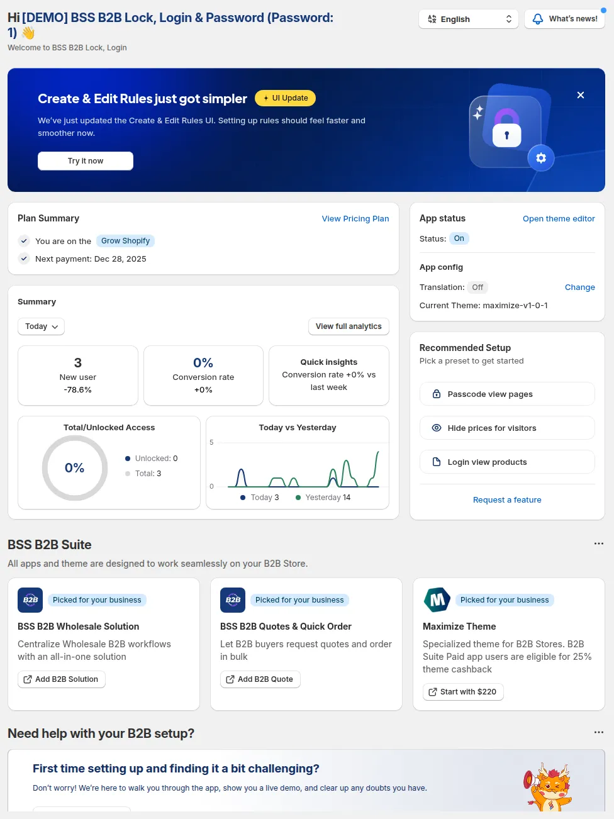Viewport: 614px width, 819px height.
Task: Select the New user stat card
Action: (78, 376)
